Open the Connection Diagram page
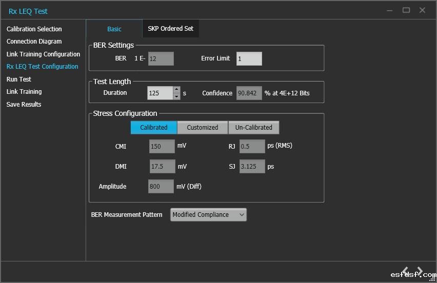The height and width of the screenshot is (283, 437). click(34, 42)
